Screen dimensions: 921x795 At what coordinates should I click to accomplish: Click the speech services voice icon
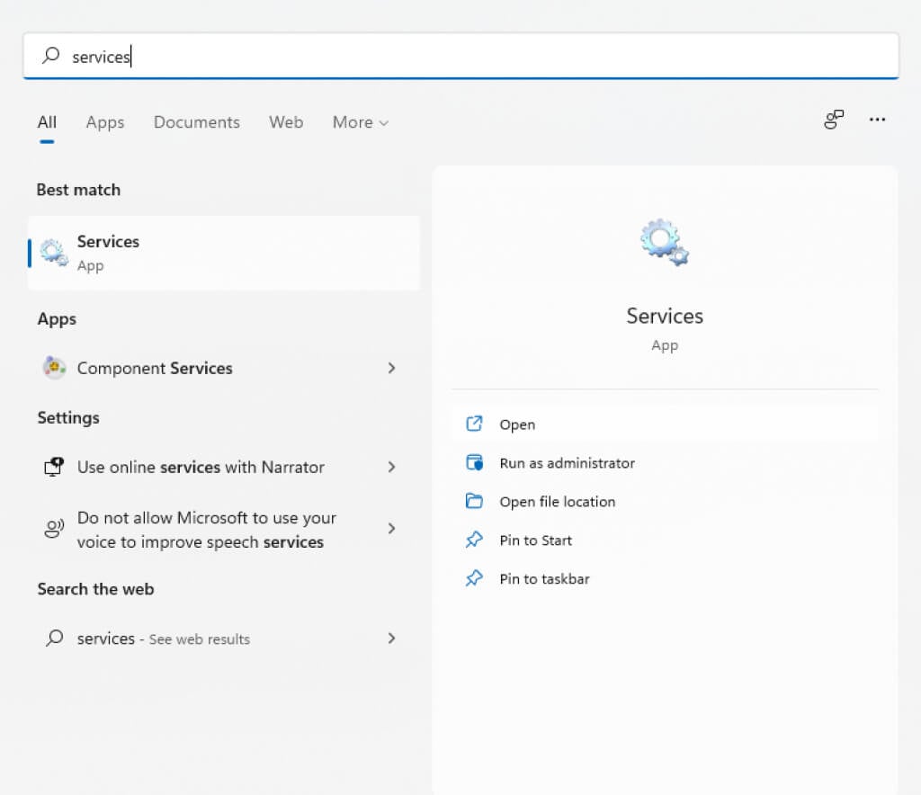coord(54,529)
